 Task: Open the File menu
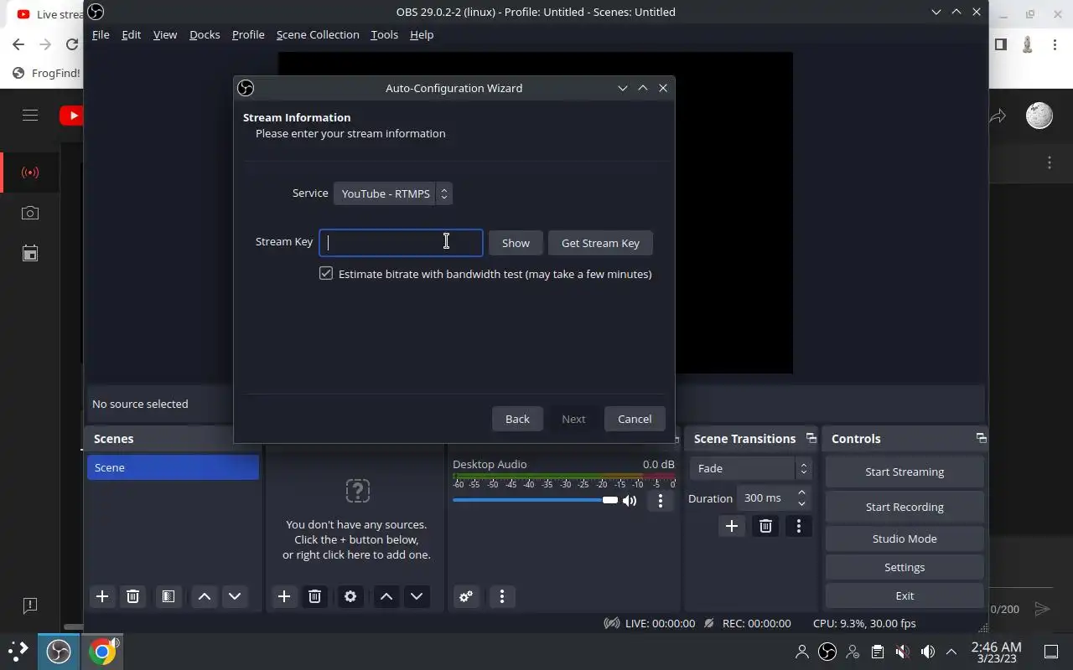101,34
